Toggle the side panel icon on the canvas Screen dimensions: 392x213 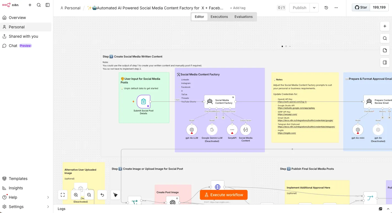(385, 62)
